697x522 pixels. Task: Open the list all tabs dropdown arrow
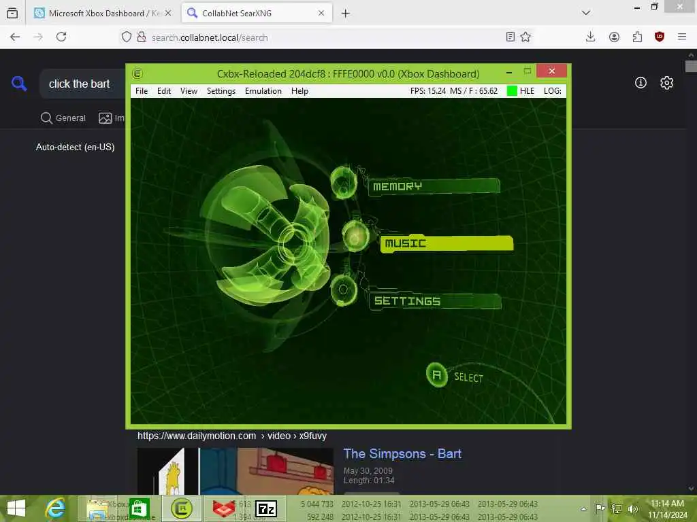click(586, 13)
